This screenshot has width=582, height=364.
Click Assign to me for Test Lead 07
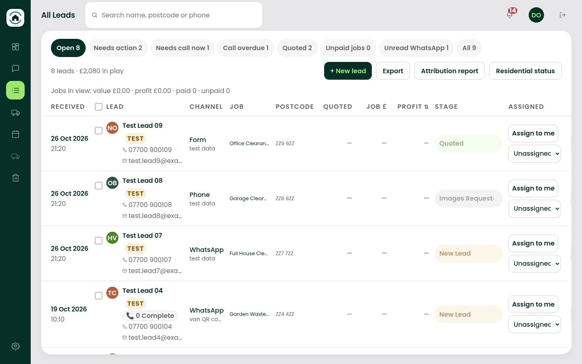[x=533, y=243]
